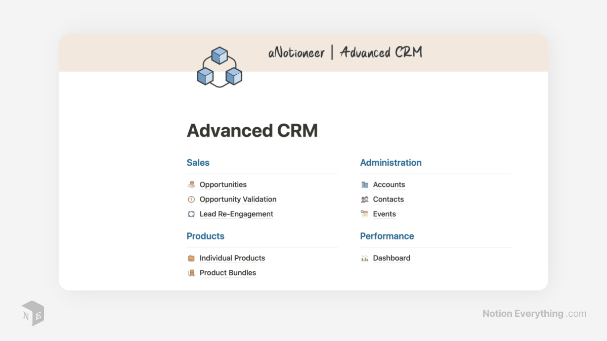Click the Sales section heading
The width and height of the screenshot is (607, 341).
[198, 162]
